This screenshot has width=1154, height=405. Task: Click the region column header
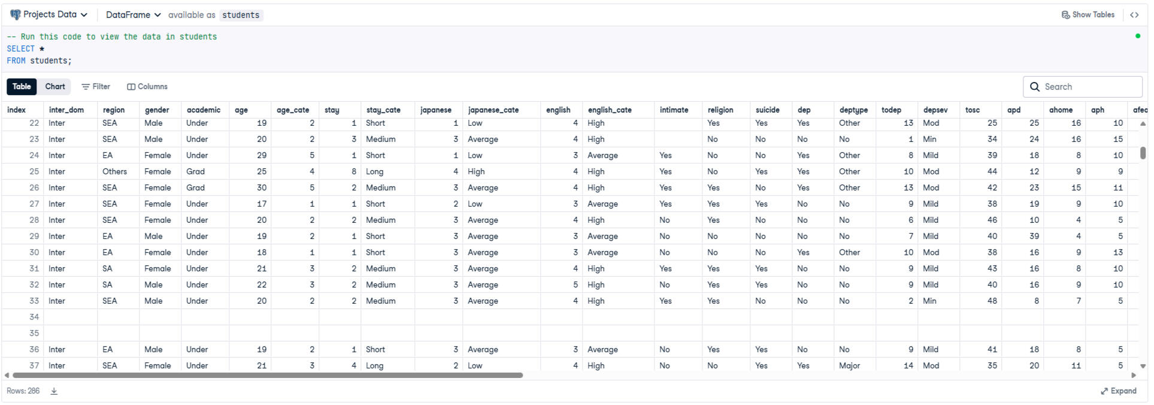coord(114,110)
